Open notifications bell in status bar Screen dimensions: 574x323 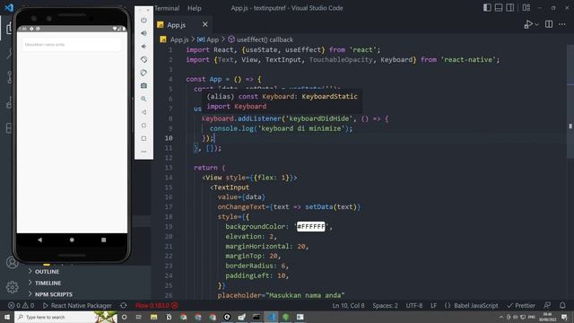[x=562, y=305]
